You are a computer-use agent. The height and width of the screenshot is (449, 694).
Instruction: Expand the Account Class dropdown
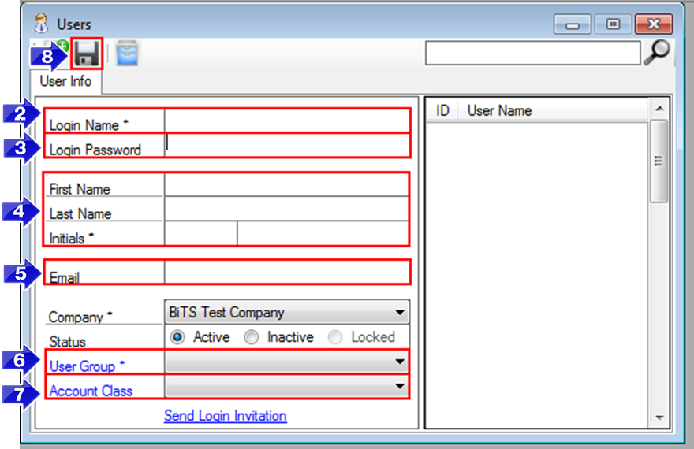[x=287, y=386]
